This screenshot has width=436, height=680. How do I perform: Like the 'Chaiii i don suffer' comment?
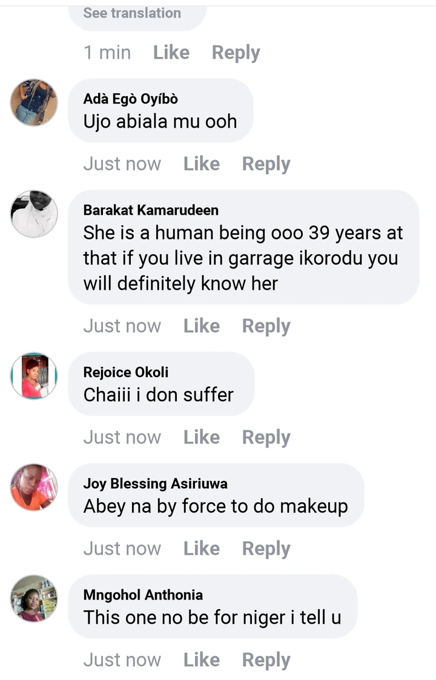pos(202,437)
